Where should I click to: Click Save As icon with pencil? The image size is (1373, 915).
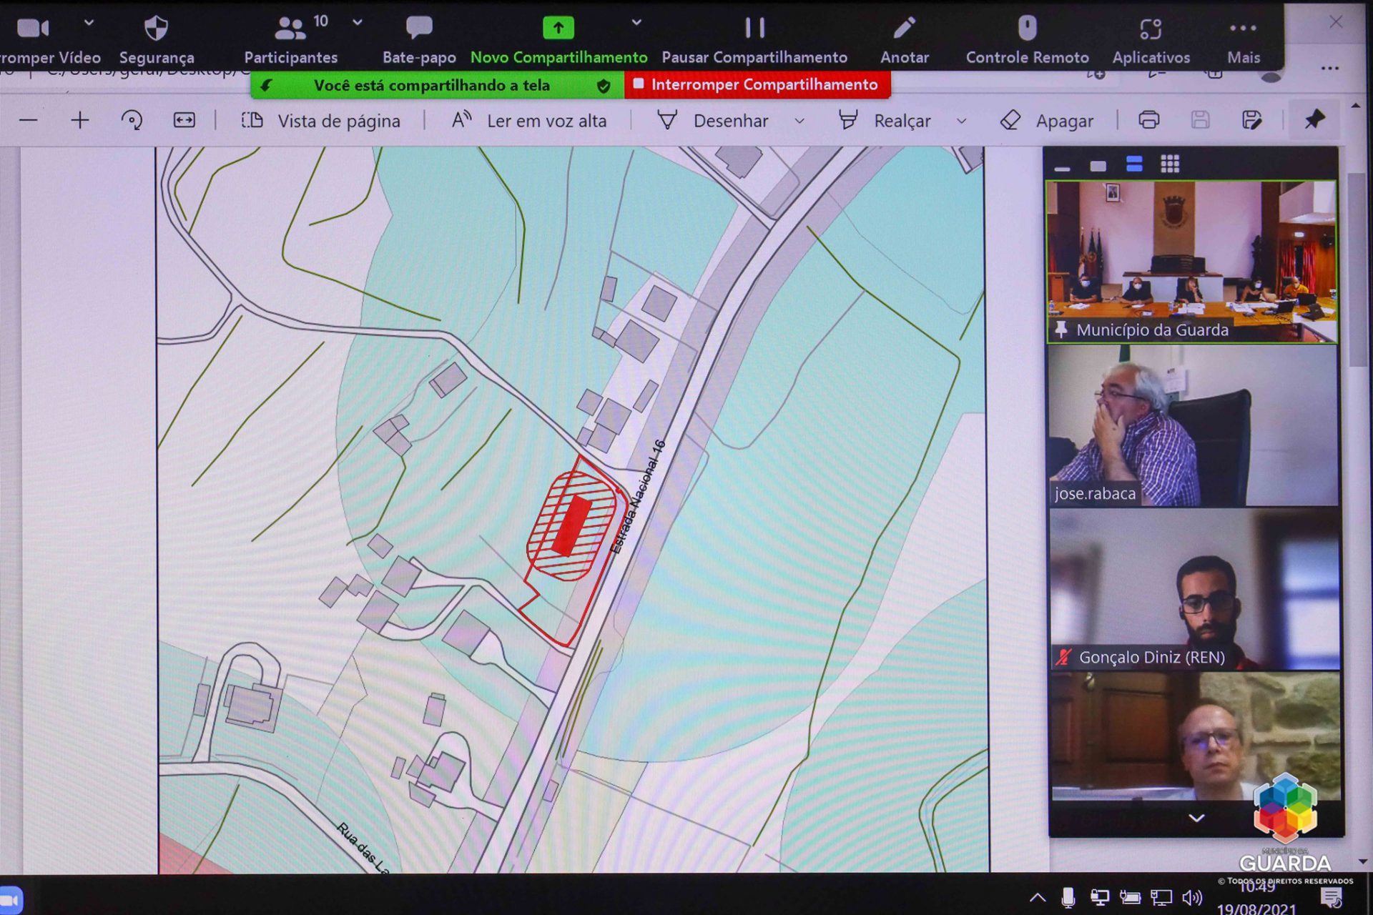pyautogui.click(x=1251, y=119)
